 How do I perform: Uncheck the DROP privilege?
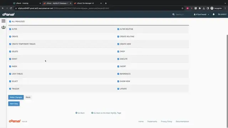118,51
